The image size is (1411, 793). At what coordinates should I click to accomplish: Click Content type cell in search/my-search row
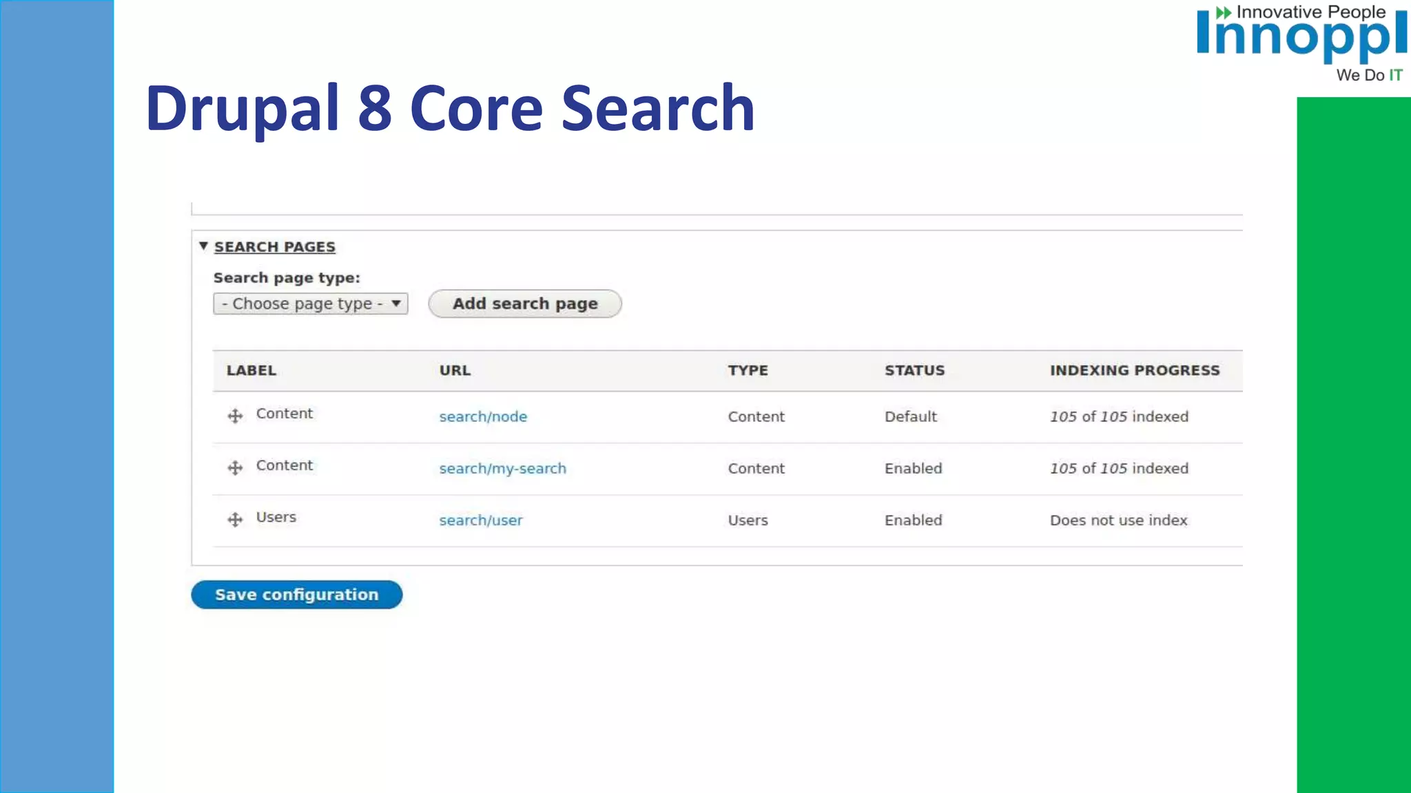click(x=756, y=468)
